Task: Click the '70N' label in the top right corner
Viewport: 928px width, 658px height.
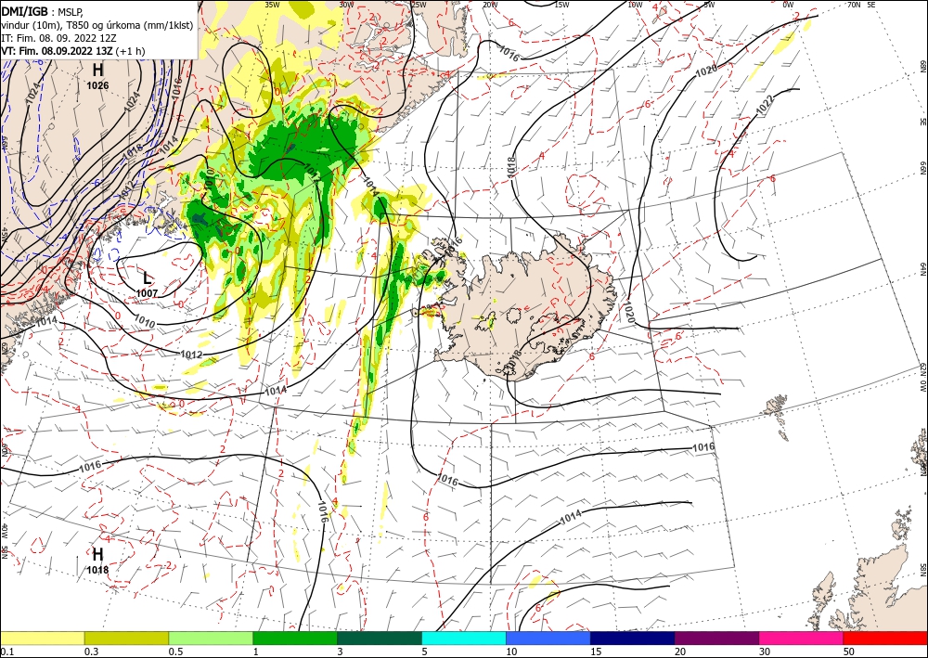Action: pyautogui.click(x=854, y=5)
